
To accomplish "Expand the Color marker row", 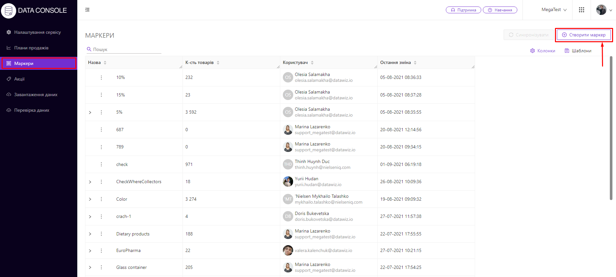I will (90, 199).
